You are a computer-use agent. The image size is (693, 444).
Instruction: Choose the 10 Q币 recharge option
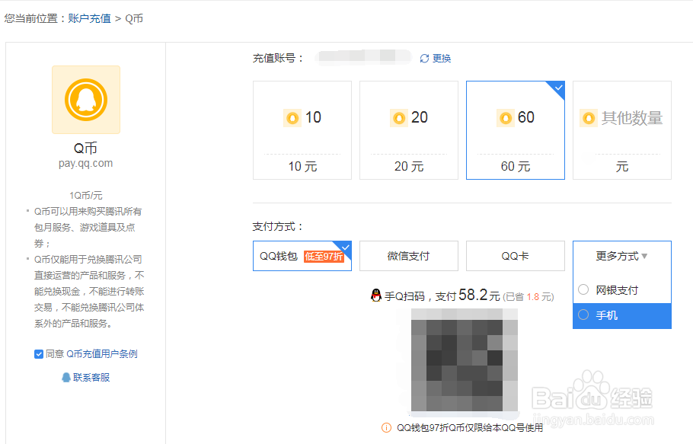(302, 129)
